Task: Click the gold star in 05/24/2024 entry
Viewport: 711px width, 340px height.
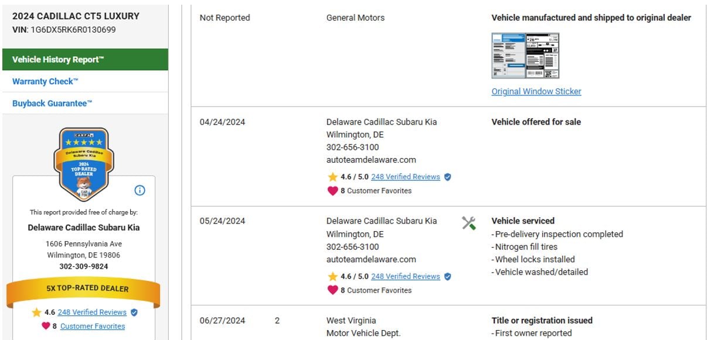Action: (332, 276)
